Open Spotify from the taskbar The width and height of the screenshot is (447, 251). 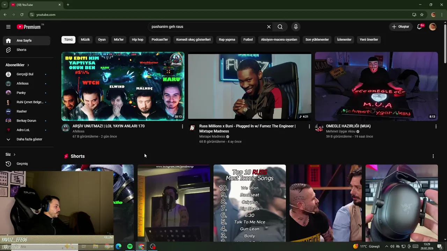click(130, 246)
